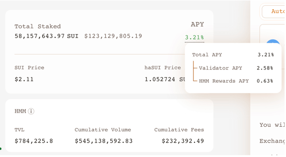The width and height of the screenshot is (286, 157).
Task: Click the TVL value $784,225.8
Action: [34, 141]
